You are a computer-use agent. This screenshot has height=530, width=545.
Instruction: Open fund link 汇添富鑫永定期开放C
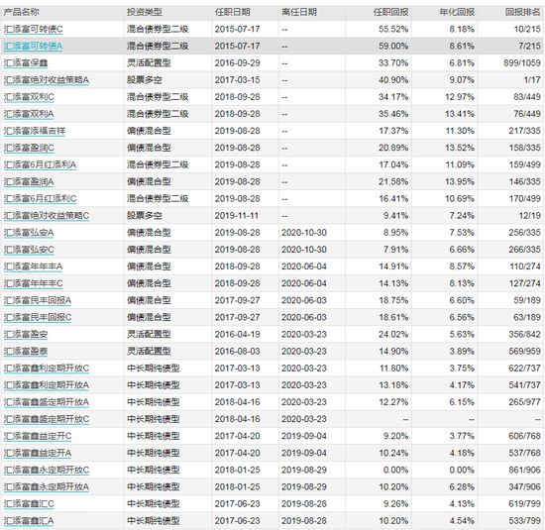click(x=47, y=471)
